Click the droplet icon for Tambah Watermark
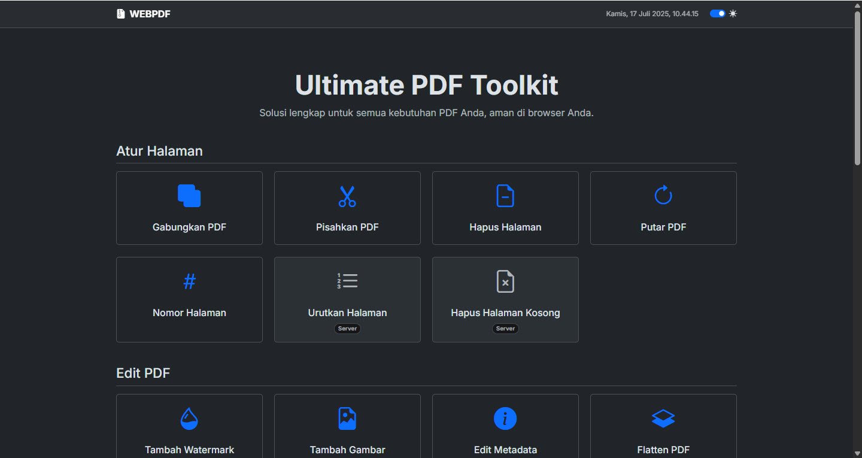 189,418
